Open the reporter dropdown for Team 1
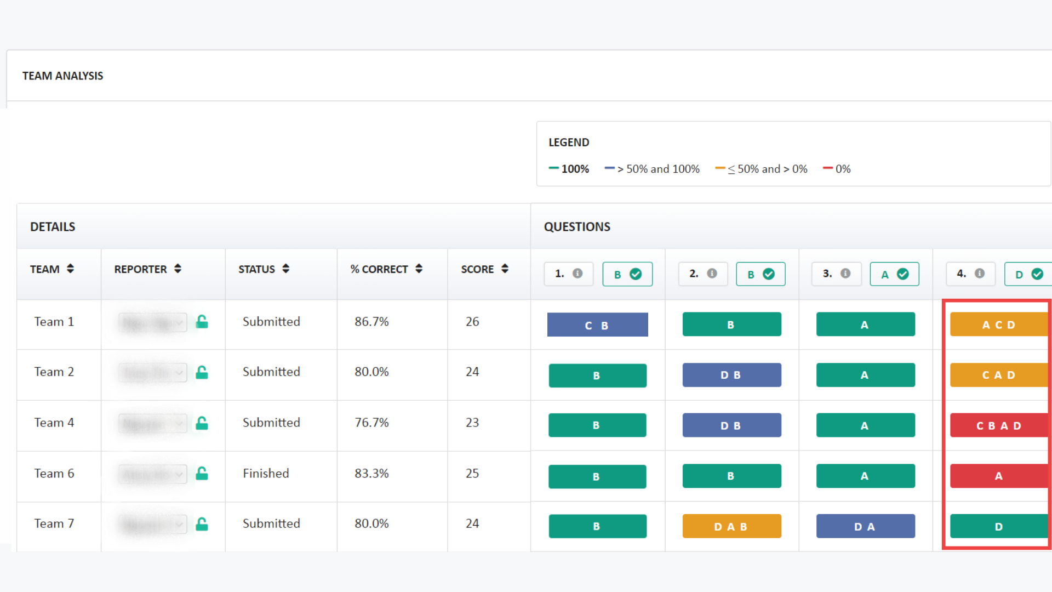 click(x=152, y=323)
